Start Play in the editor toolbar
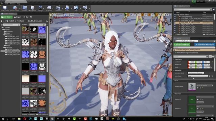Image resolution: width=216 pixels, height=121 pixels. (76, 8)
